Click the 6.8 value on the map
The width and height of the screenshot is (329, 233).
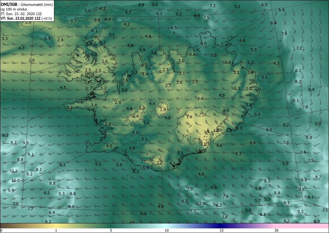coord(317,221)
